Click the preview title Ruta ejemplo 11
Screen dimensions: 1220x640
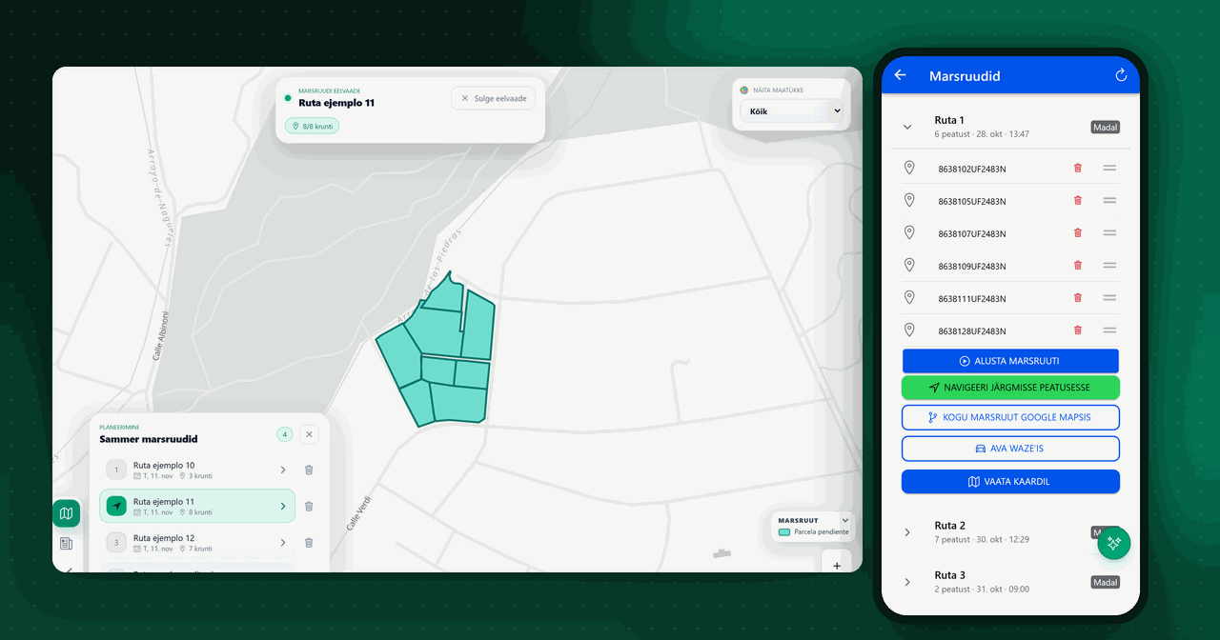click(336, 102)
